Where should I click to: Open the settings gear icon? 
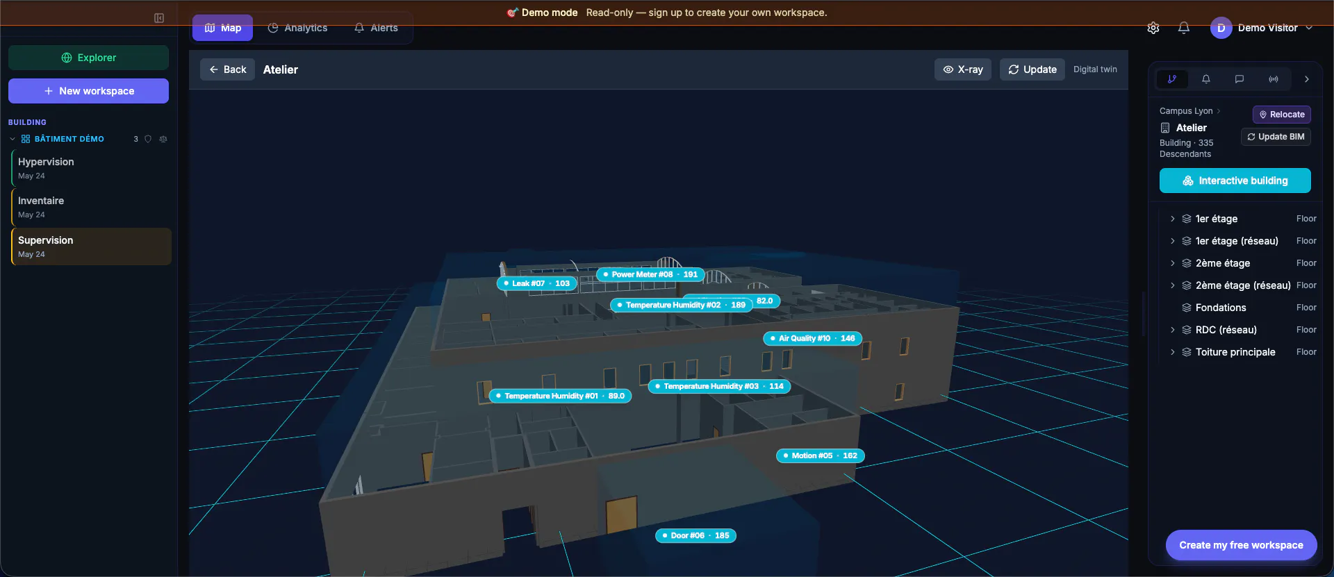[1153, 28]
